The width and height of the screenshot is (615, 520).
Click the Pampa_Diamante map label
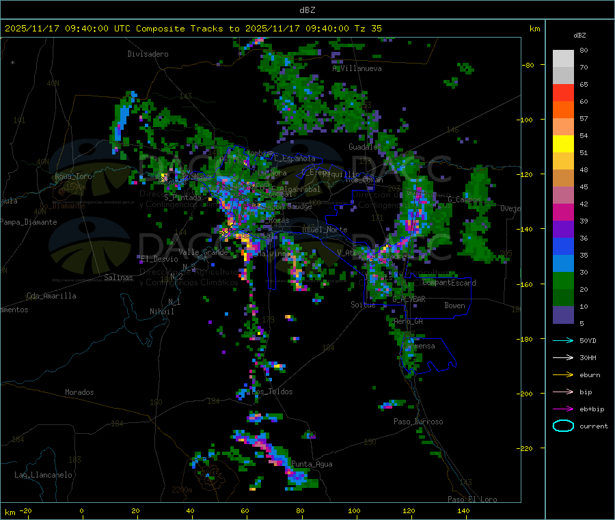[29, 222]
